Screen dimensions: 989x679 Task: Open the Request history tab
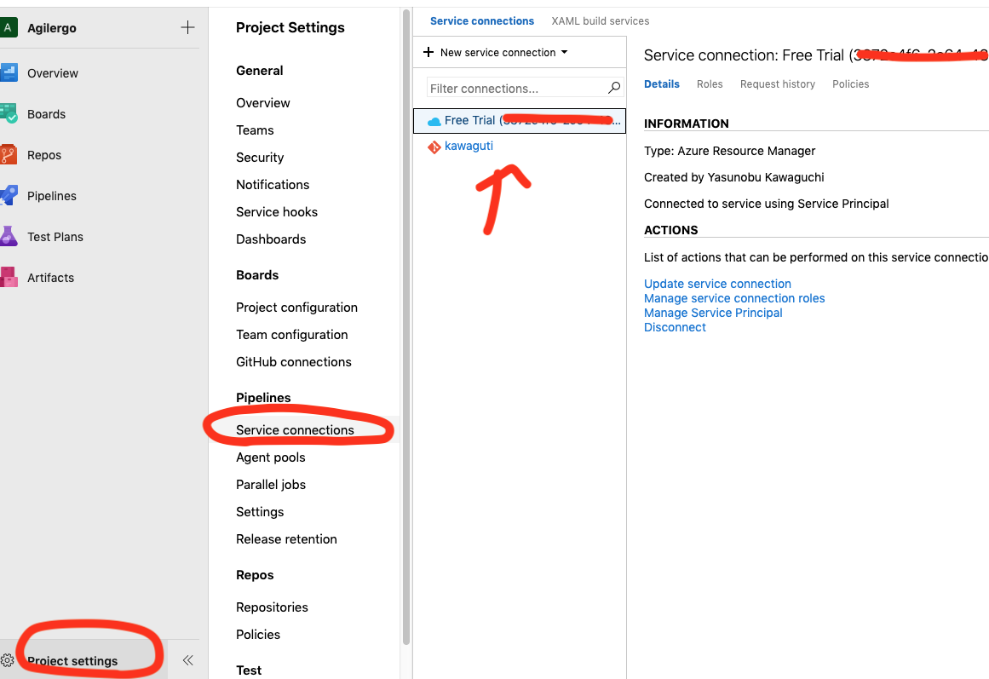777,84
